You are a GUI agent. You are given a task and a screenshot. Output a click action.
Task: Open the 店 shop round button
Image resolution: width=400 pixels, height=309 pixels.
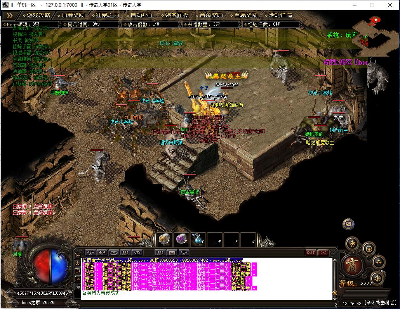click(348, 224)
